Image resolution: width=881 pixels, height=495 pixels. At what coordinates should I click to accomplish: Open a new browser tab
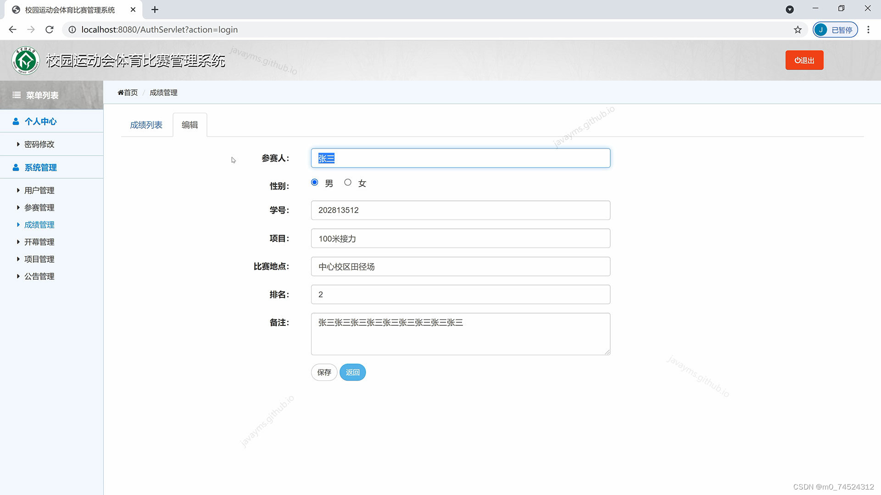155,10
